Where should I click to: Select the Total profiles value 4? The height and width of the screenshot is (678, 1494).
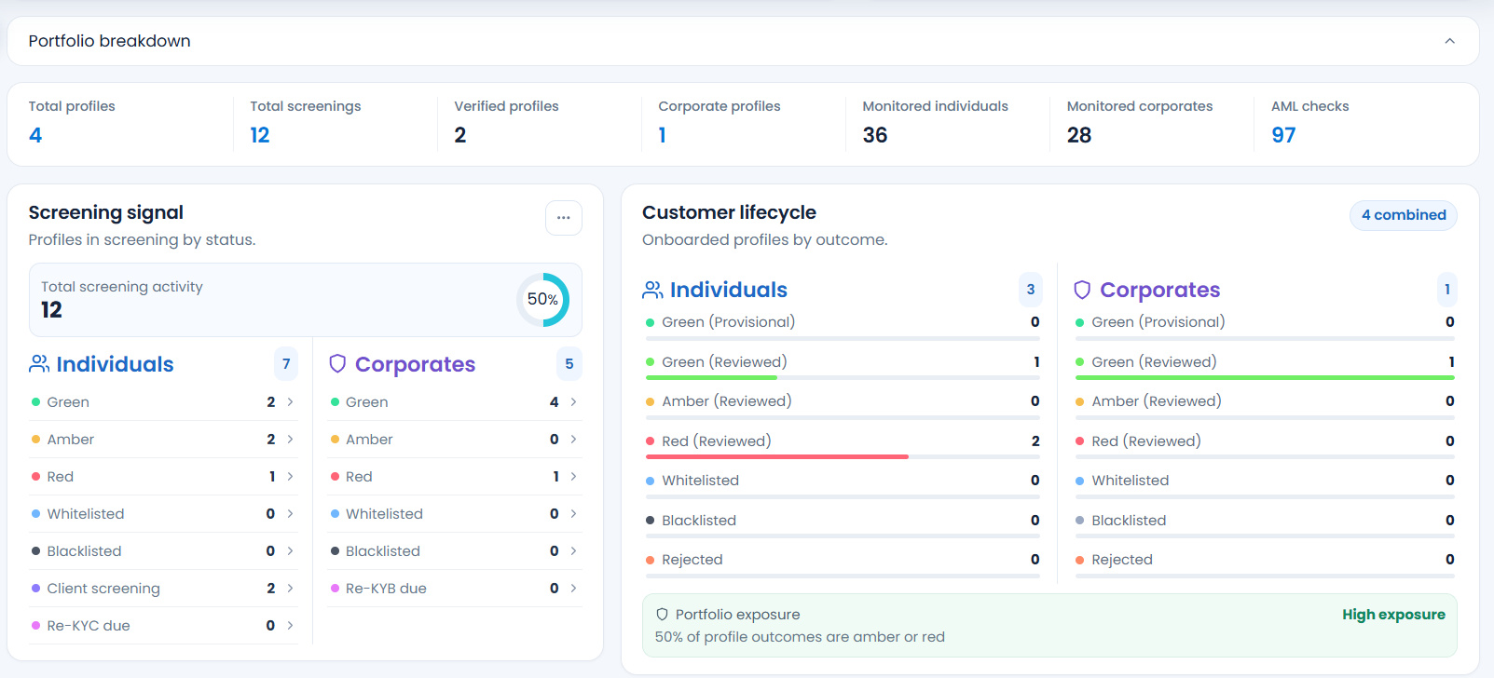tap(35, 135)
